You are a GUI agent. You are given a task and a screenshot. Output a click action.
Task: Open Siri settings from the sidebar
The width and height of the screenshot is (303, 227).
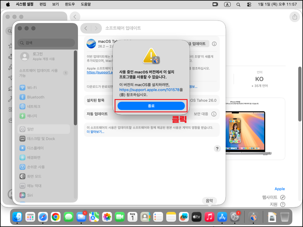(44, 195)
